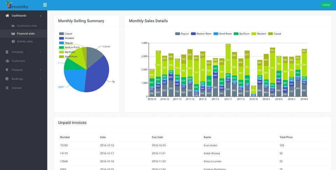336x170 pixels.
Task: Expand the Products submenu arrow
Action: (x=40, y=70)
